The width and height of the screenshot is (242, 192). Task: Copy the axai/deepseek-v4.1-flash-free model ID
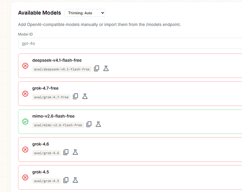(x=97, y=68)
